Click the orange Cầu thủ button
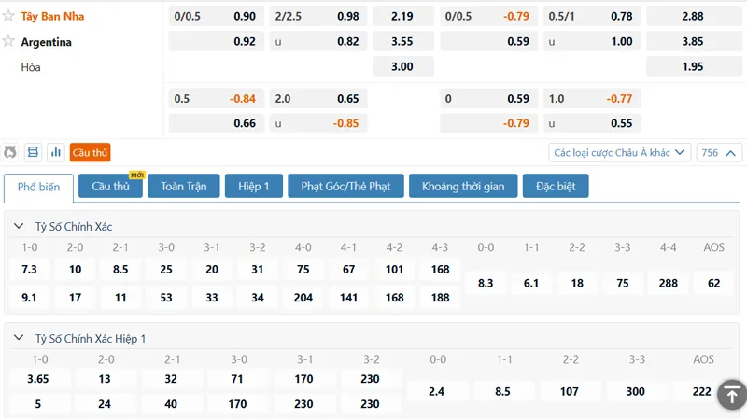Viewport: 747px width, 420px height. 90,152
